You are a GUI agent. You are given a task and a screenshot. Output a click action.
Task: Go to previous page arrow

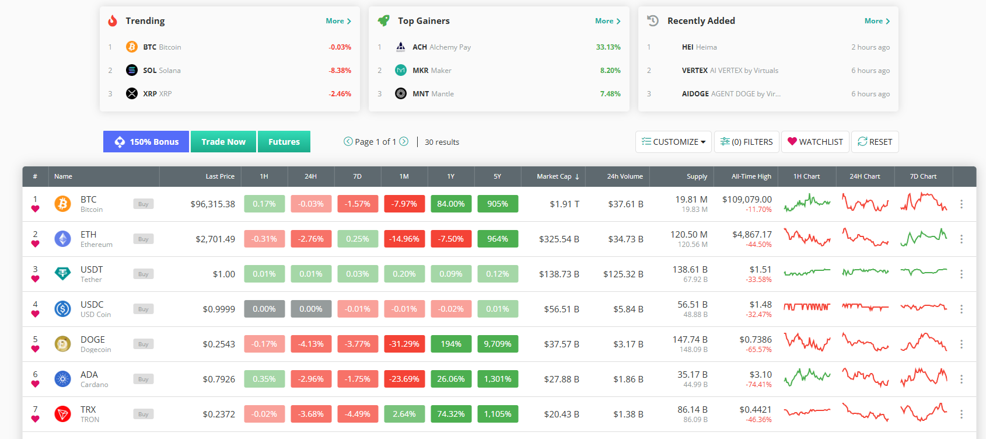coord(348,141)
